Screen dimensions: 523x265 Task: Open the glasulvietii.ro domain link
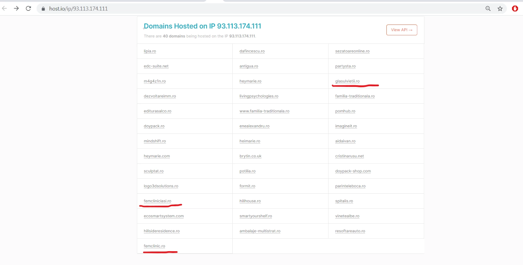point(347,81)
